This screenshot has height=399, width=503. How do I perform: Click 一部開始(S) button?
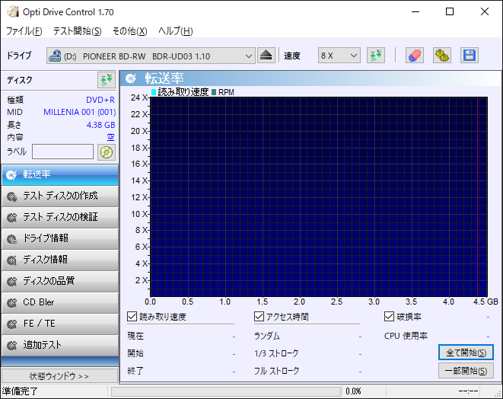[x=466, y=371]
